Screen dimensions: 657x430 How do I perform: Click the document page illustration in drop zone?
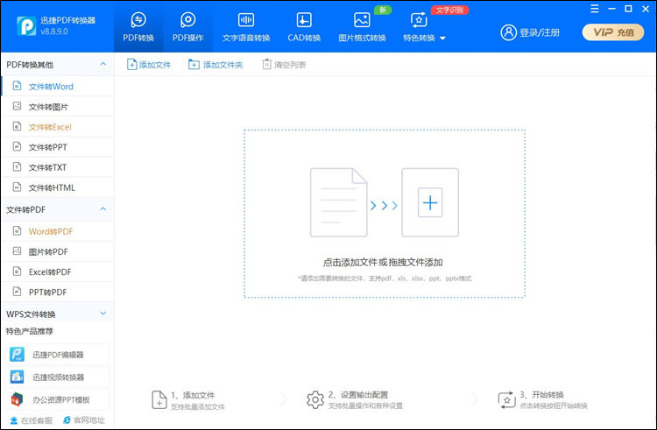(338, 202)
